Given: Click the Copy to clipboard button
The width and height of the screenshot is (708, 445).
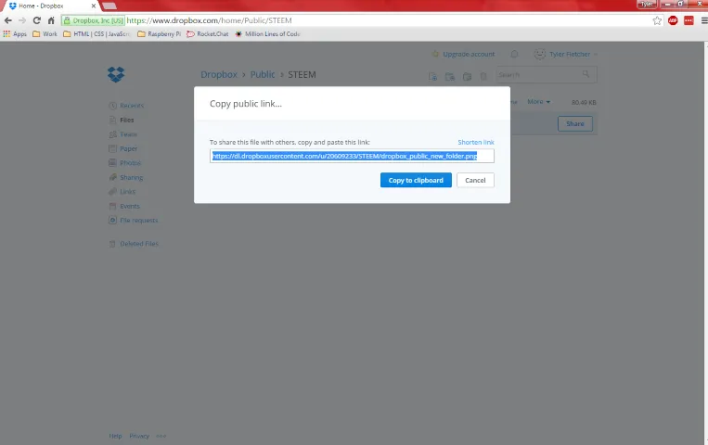Looking at the screenshot, I should click(416, 180).
